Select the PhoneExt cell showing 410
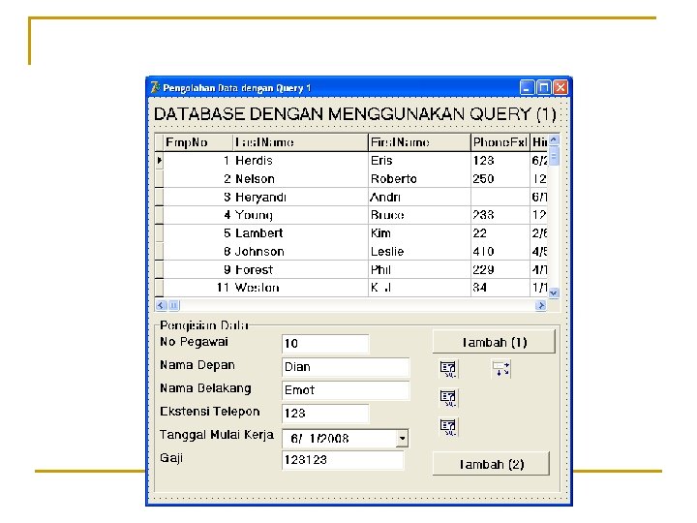This screenshot has width=697, height=523. [x=500, y=252]
